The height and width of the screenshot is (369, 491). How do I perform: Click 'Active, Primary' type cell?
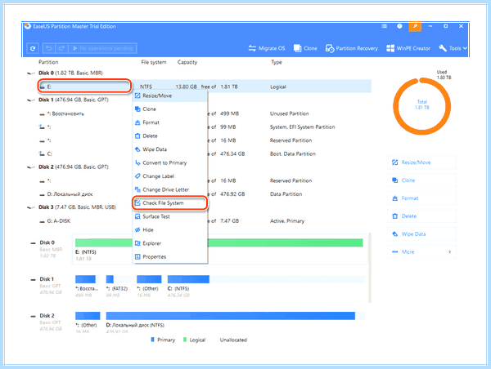pyautogui.click(x=287, y=221)
